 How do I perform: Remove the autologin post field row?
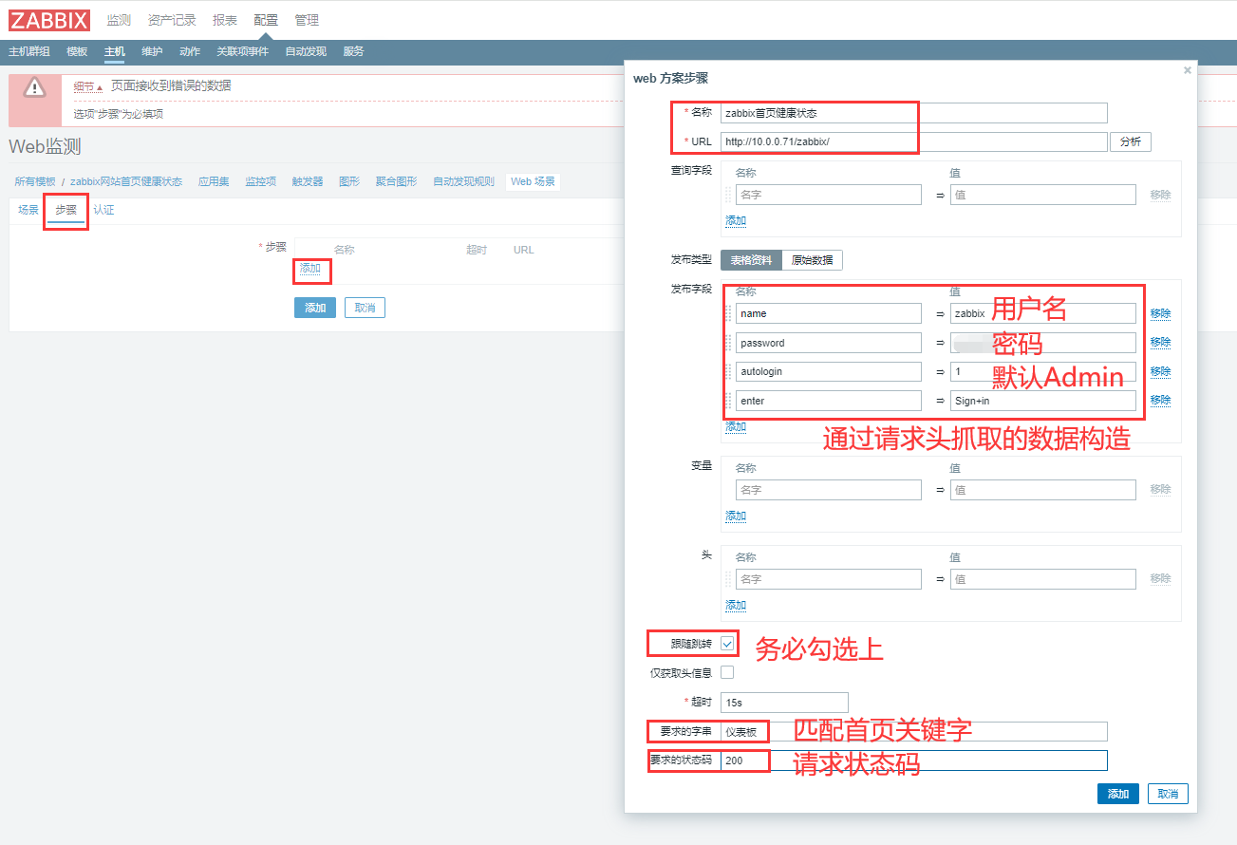pyautogui.click(x=1160, y=371)
